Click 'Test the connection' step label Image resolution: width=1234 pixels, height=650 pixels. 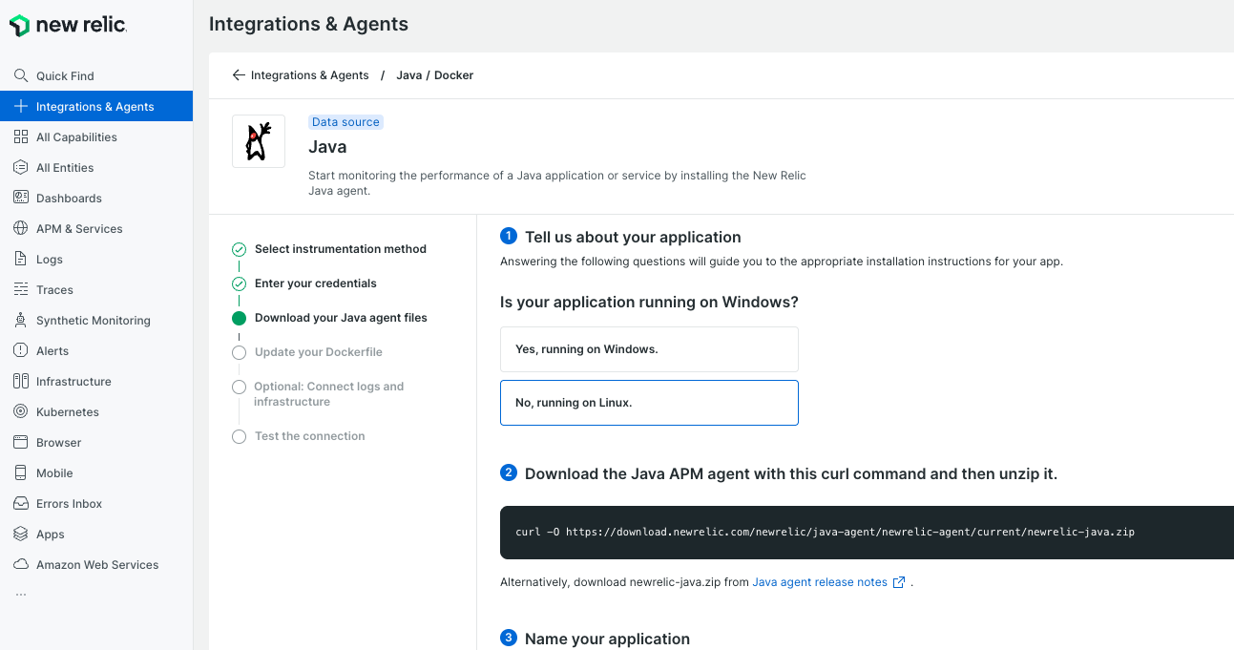click(x=310, y=436)
